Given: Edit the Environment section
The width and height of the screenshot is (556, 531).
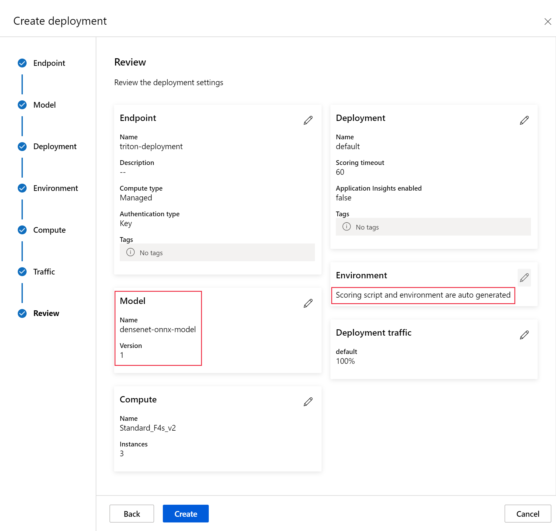Looking at the screenshot, I should click(524, 278).
